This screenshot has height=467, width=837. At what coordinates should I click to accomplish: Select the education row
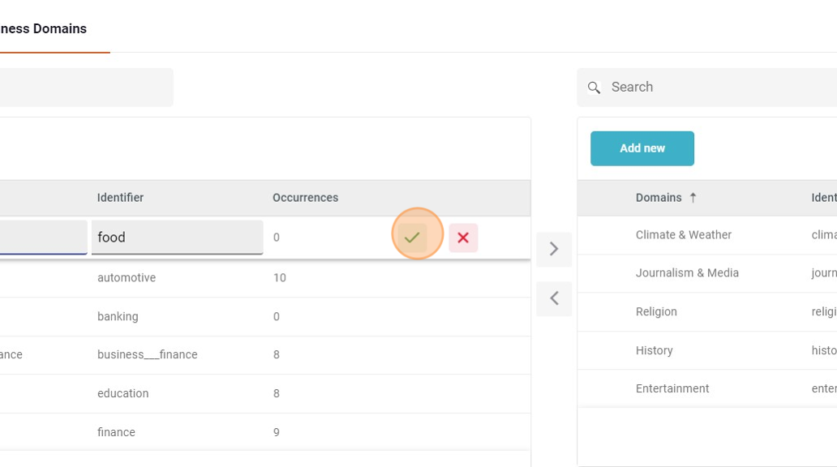tap(122, 393)
